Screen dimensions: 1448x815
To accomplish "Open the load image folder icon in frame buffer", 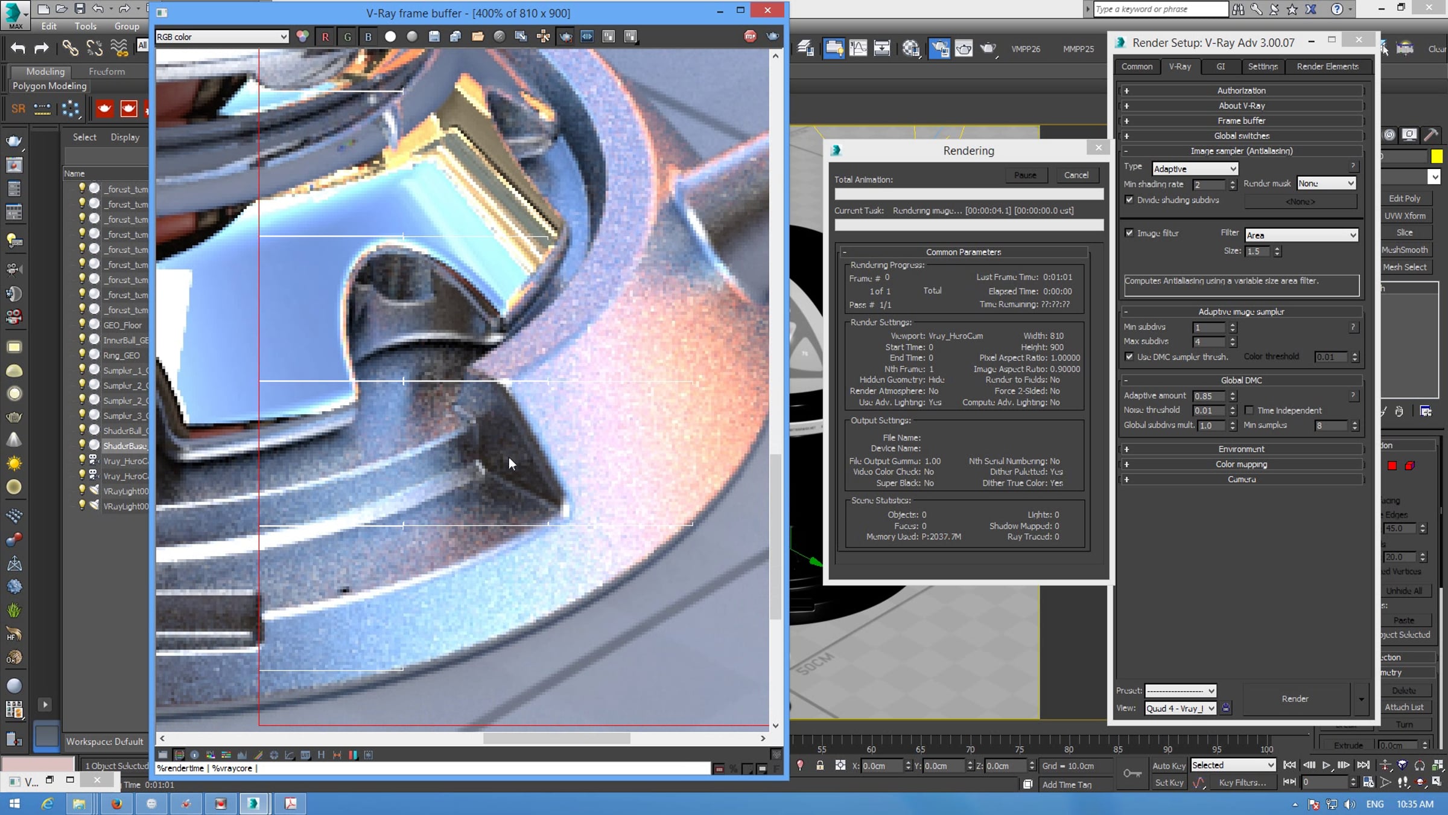I will [477, 37].
